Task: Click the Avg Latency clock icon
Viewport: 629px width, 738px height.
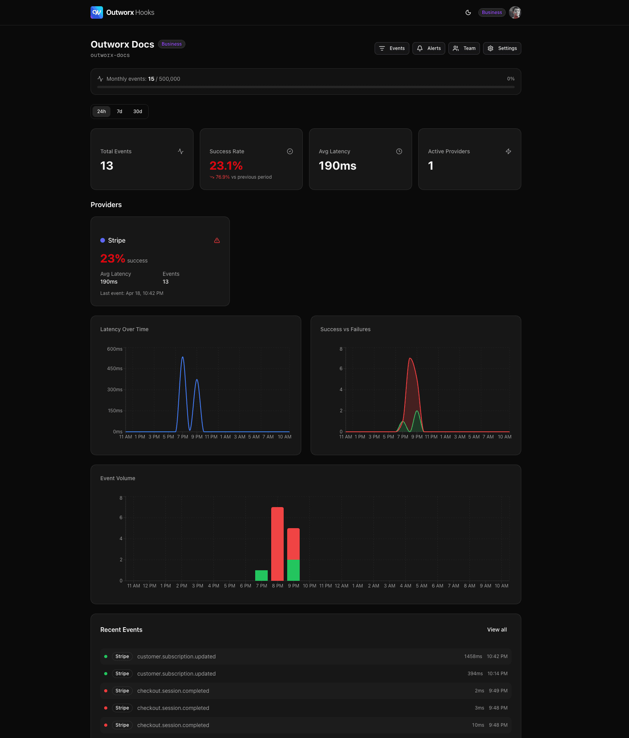Action: tap(399, 151)
